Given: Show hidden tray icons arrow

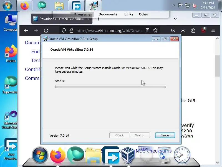Looking at the screenshot, I should (174, 5).
